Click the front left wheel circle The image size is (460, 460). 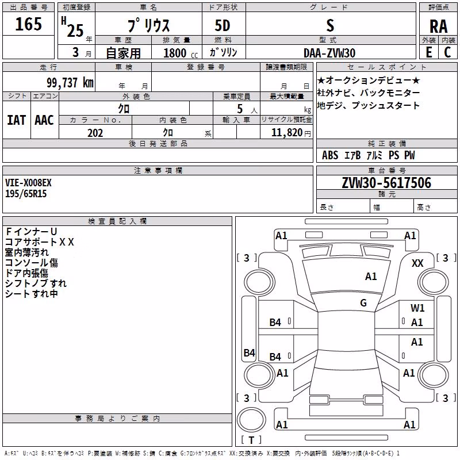tap(260, 282)
